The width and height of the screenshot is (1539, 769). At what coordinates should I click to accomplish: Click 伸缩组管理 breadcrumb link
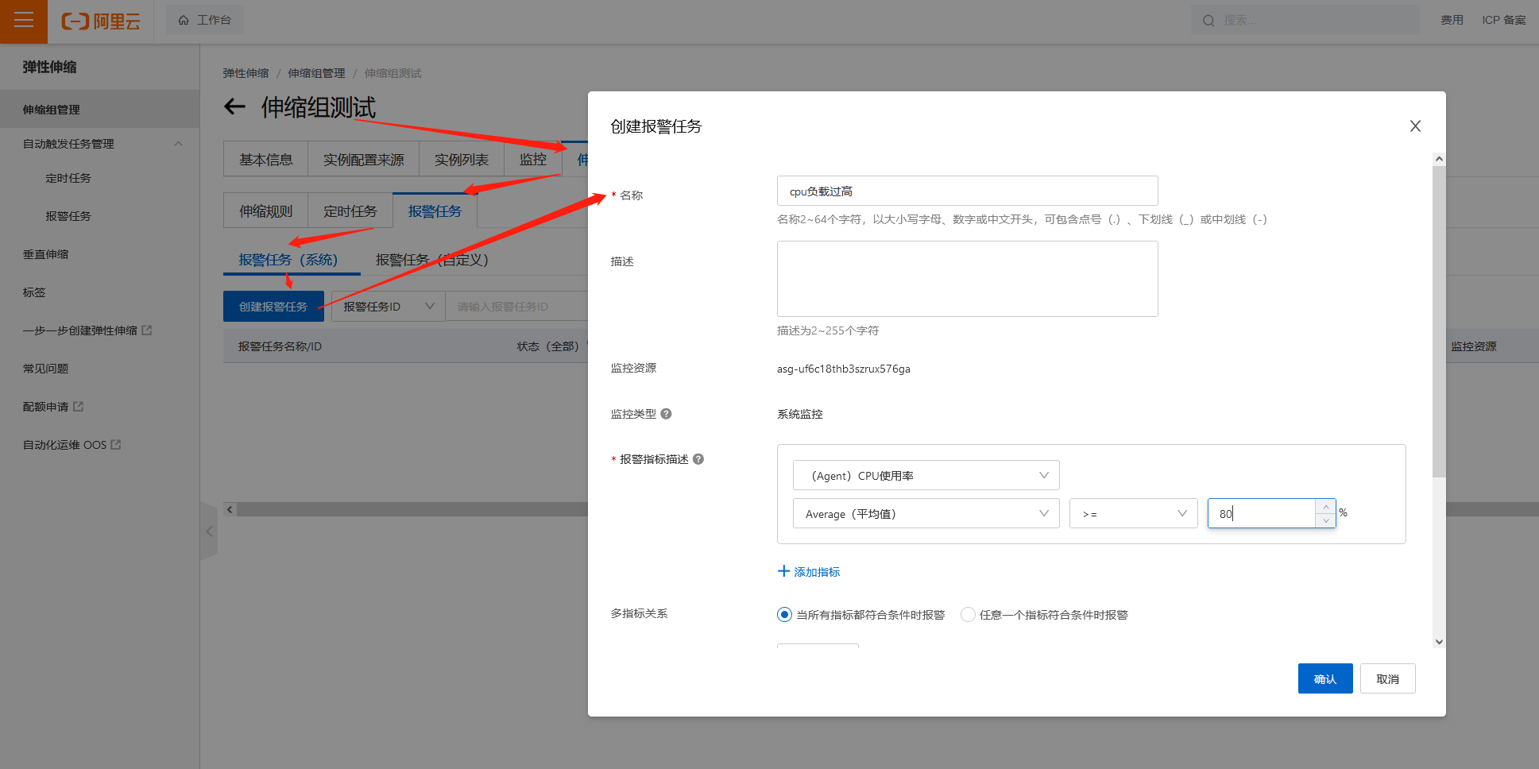click(x=316, y=73)
